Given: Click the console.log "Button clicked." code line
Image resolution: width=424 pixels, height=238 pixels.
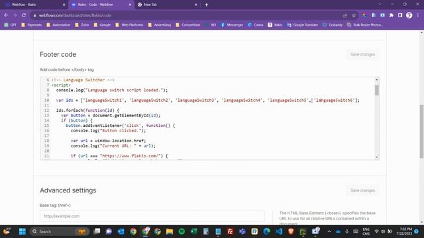Looking at the screenshot, I should [108, 131].
